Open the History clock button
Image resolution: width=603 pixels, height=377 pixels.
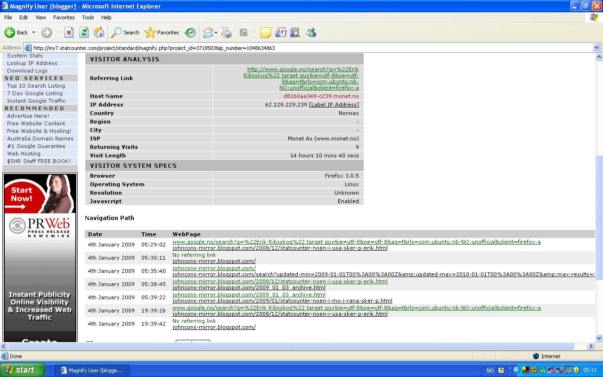(x=190, y=33)
